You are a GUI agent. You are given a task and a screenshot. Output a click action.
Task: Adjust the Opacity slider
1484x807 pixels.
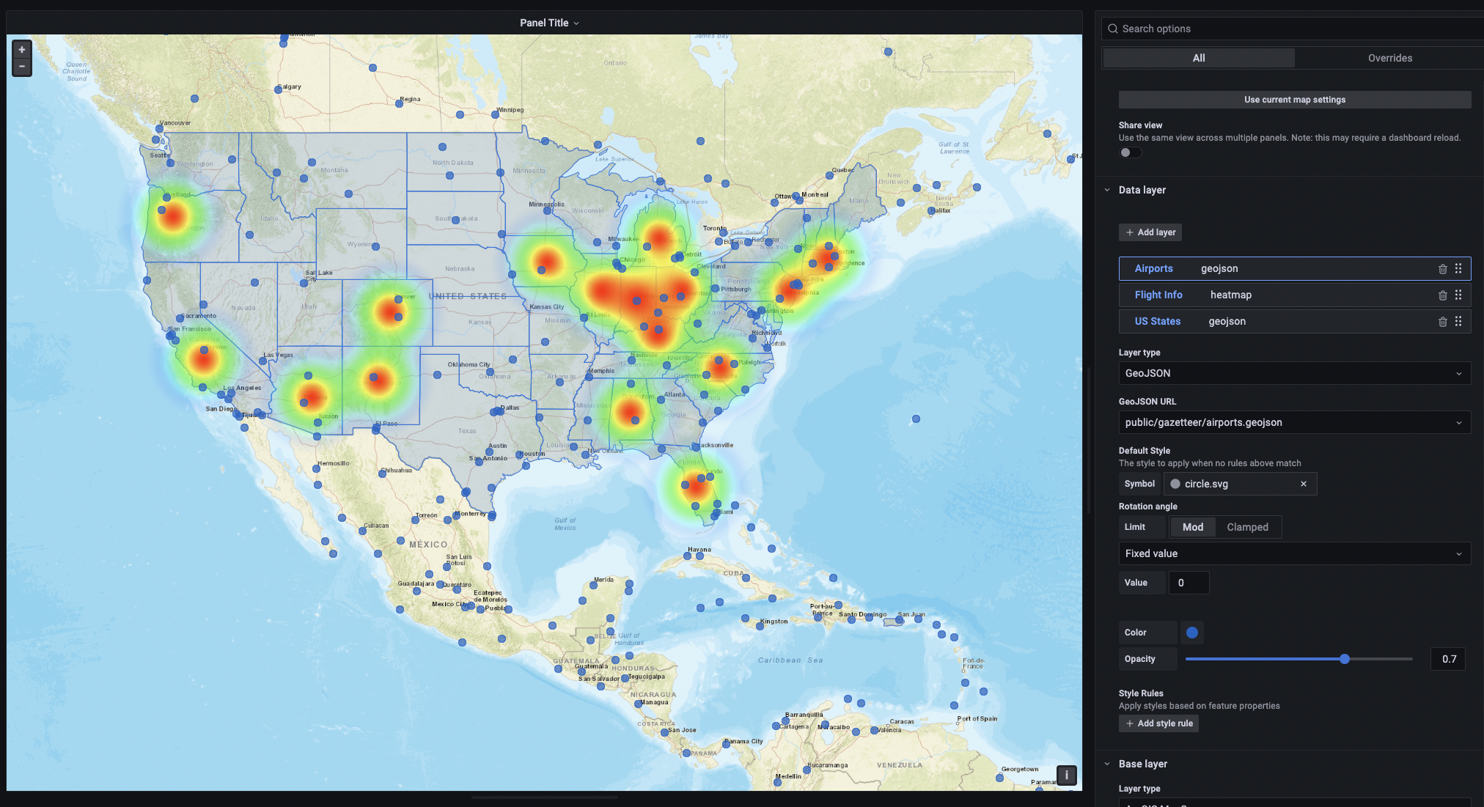click(x=1344, y=659)
